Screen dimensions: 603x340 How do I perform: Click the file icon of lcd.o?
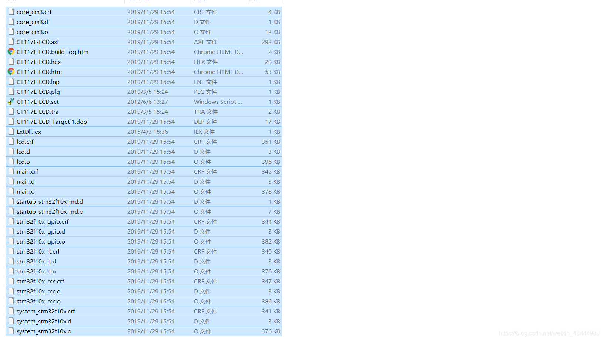(x=11, y=161)
